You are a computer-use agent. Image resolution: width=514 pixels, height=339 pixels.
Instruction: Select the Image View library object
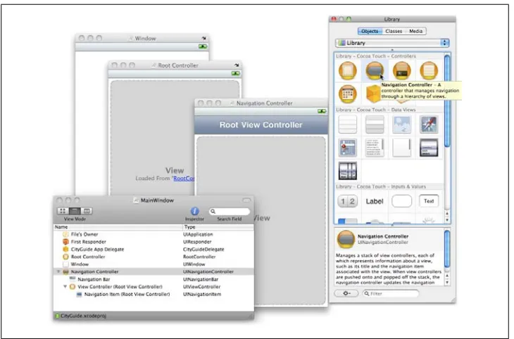coord(401,124)
